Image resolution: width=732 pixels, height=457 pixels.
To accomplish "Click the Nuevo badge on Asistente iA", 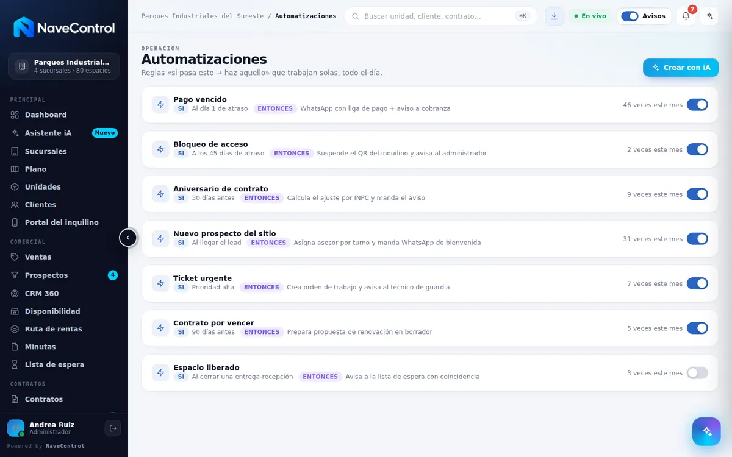I will pos(105,133).
